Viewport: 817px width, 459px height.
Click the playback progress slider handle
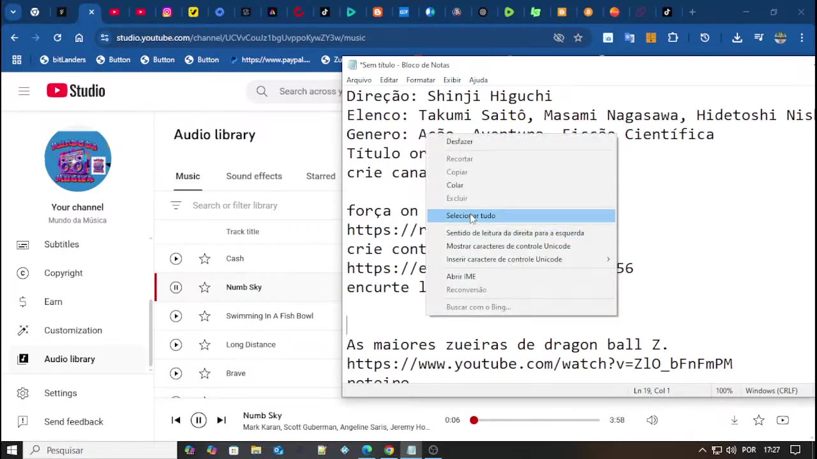[474, 420]
